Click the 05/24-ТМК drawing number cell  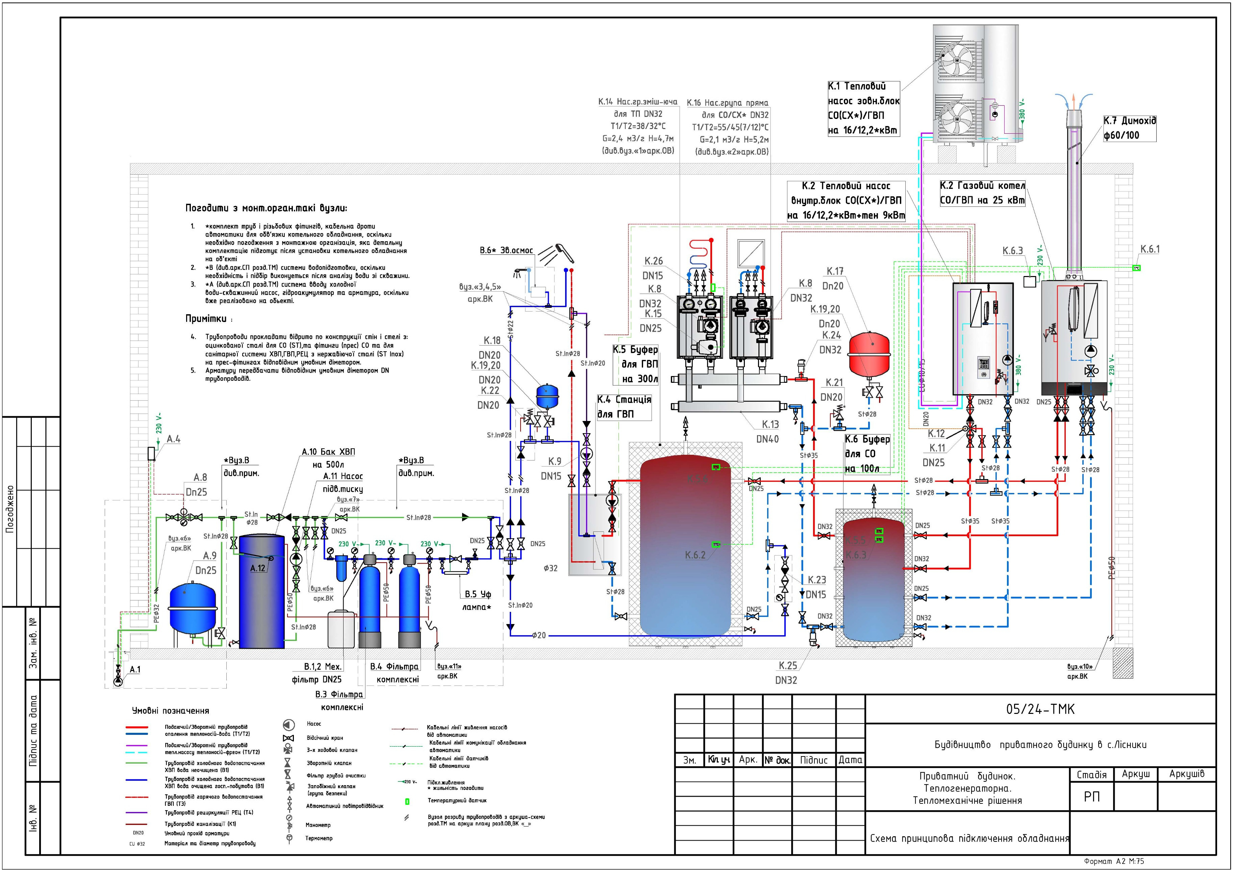click(1040, 709)
